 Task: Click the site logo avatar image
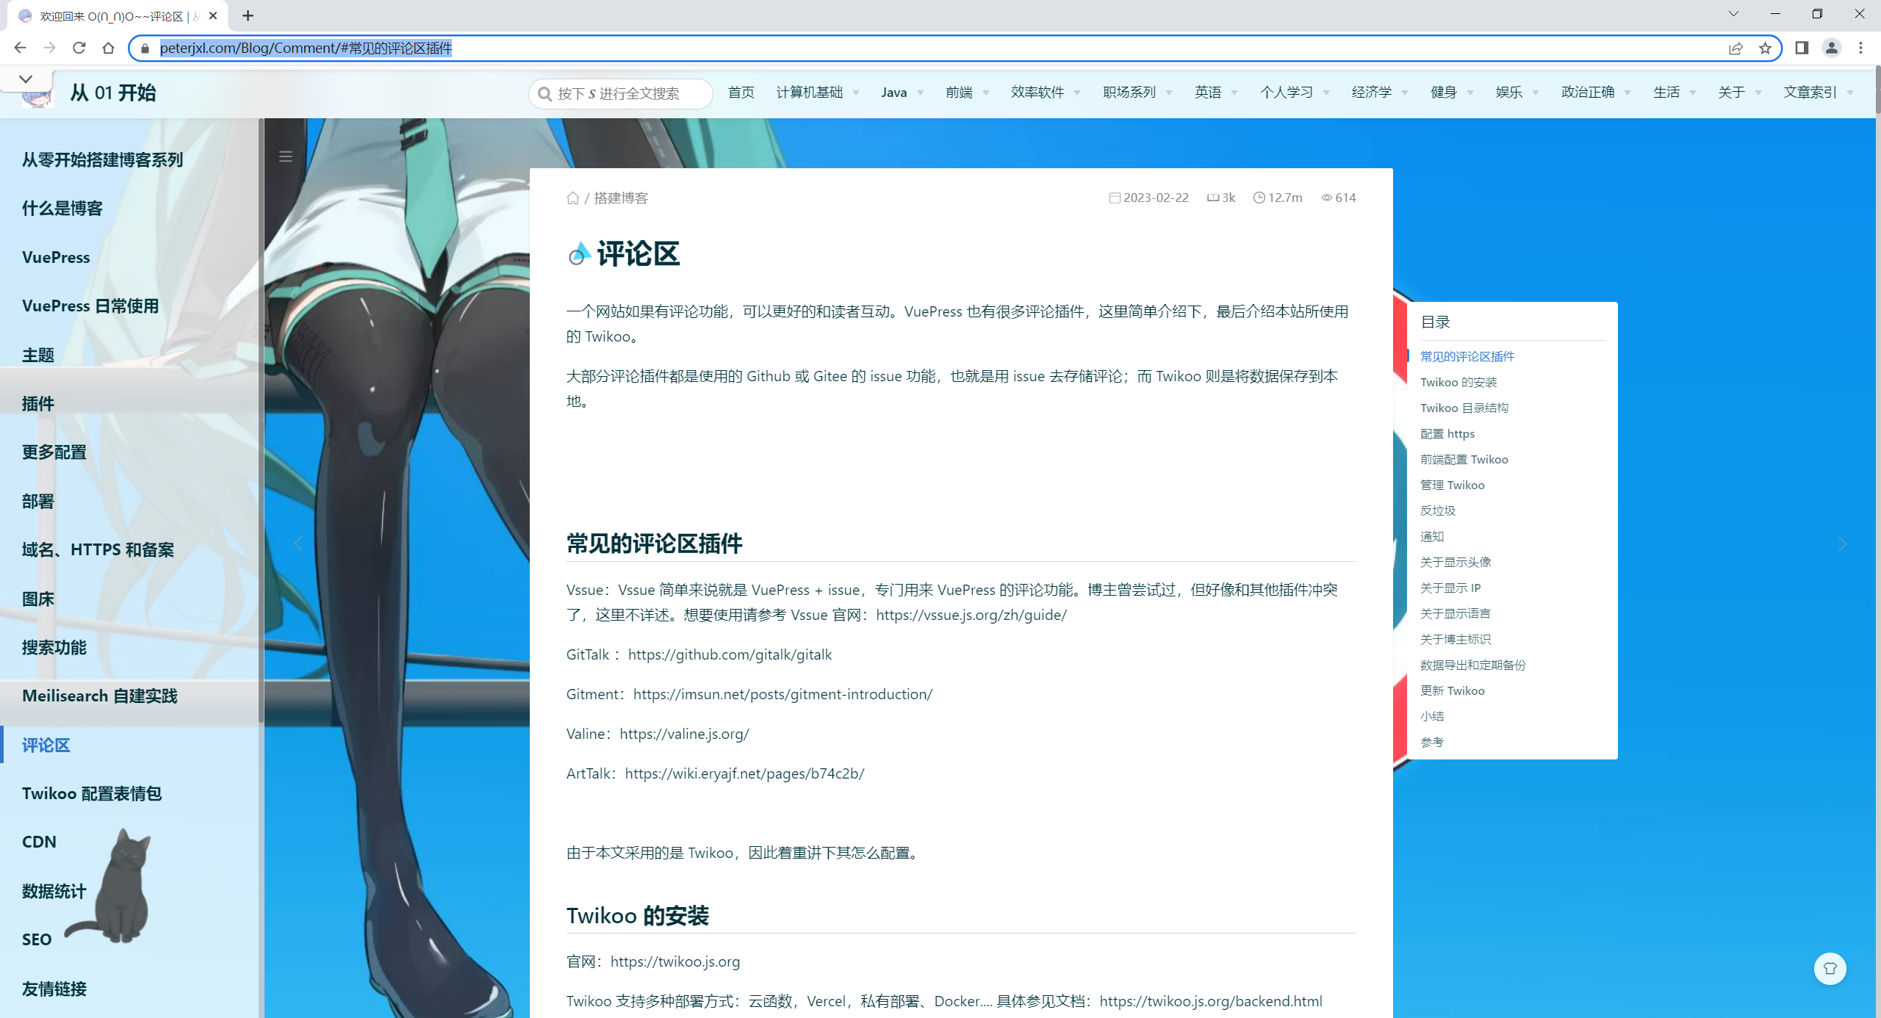point(37,97)
